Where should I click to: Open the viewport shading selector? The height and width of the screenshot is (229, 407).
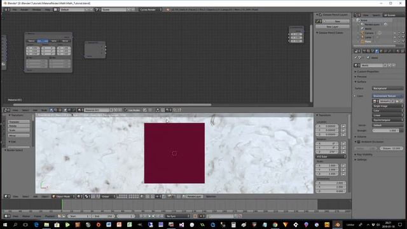[x=79, y=197]
